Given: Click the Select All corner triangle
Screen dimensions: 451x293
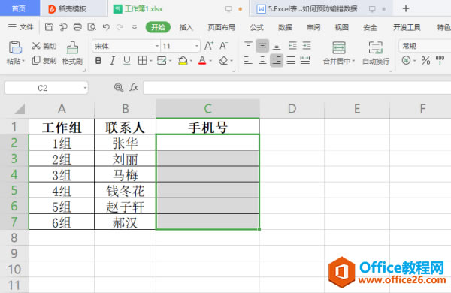Looking at the screenshot, I should (20, 109).
